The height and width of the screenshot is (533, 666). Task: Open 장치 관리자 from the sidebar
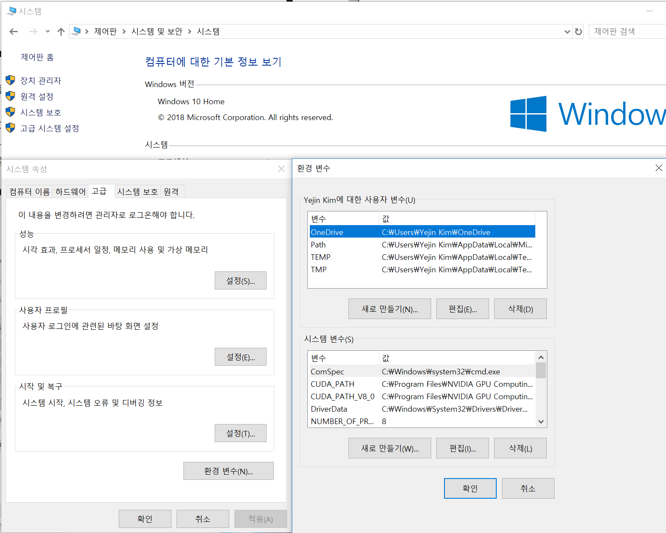coord(41,81)
